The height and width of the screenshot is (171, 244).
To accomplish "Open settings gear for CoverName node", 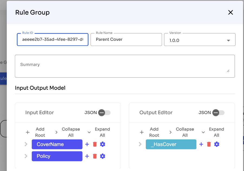I will point(103,144).
